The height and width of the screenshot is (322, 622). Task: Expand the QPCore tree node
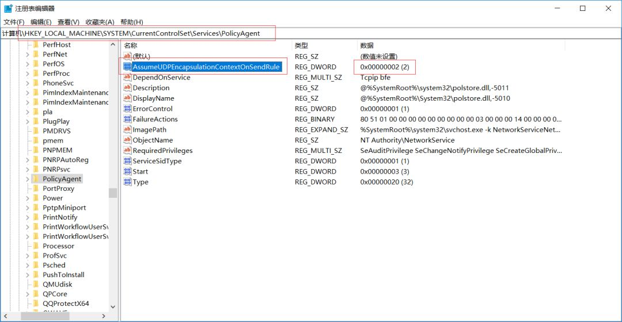[27, 294]
